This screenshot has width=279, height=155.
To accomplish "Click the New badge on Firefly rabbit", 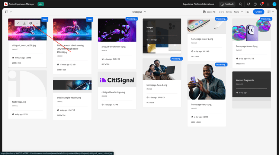I will [90, 19].
